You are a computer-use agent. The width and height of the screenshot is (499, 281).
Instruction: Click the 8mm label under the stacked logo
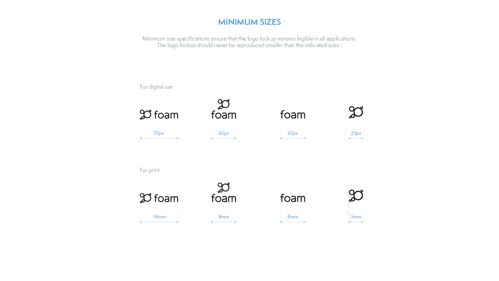[224, 217]
